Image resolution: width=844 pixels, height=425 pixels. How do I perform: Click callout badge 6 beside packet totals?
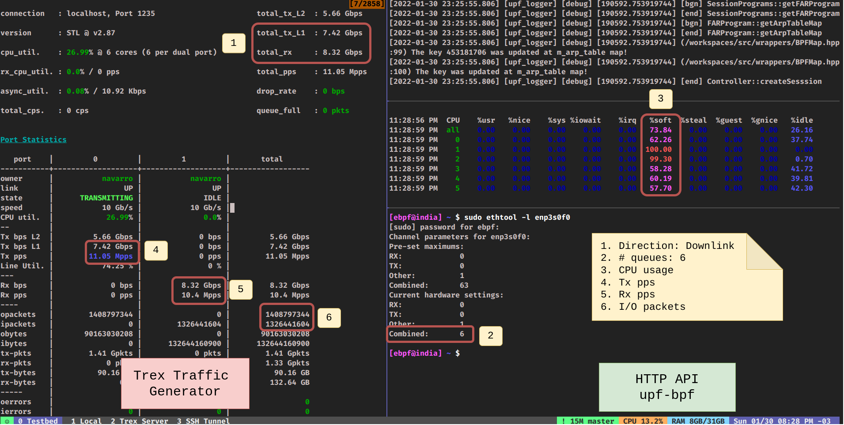329,318
